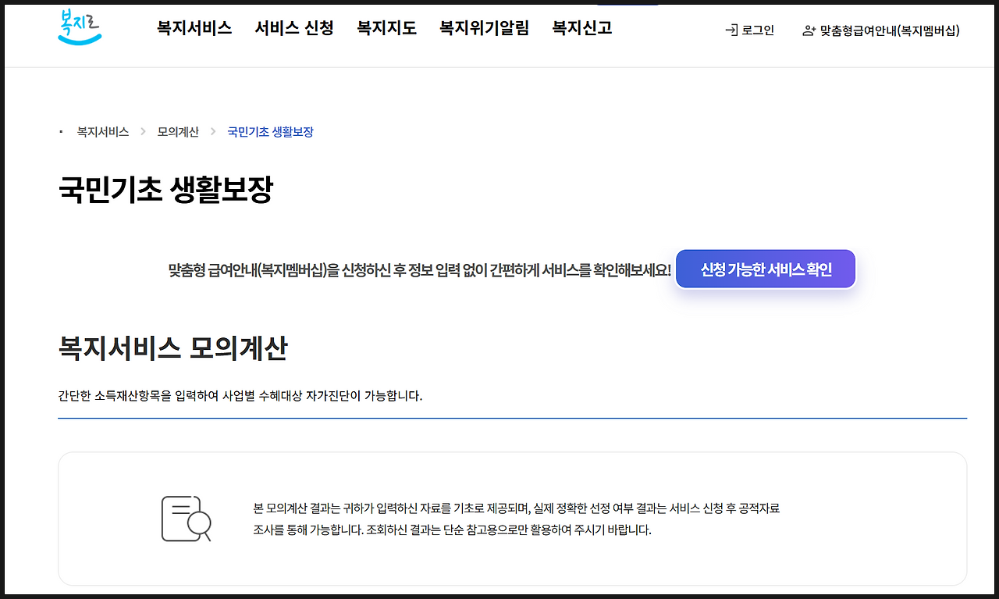Click 국민기초 생활보장 breadcrumb
This screenshot has width=999, height=599.
270,132
